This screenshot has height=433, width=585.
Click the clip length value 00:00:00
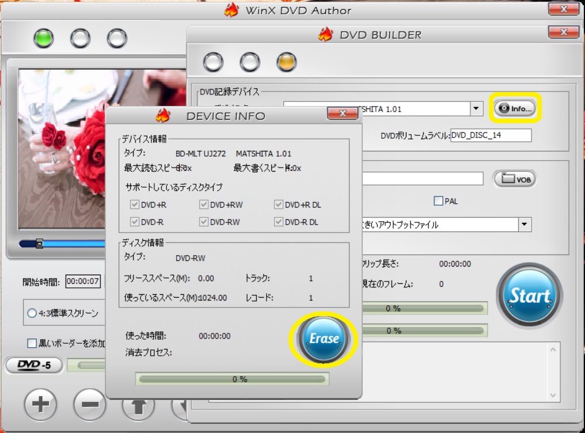455,264
